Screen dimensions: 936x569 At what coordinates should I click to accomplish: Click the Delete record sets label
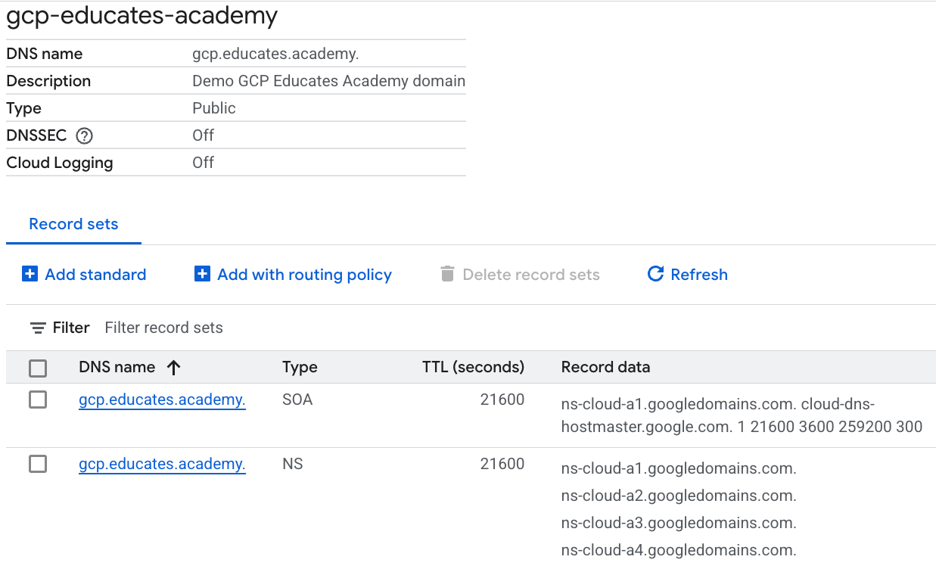(531, 275)
